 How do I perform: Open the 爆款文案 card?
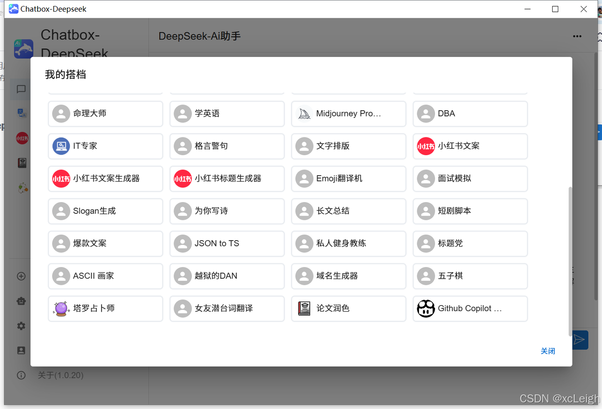pos(105,244)
